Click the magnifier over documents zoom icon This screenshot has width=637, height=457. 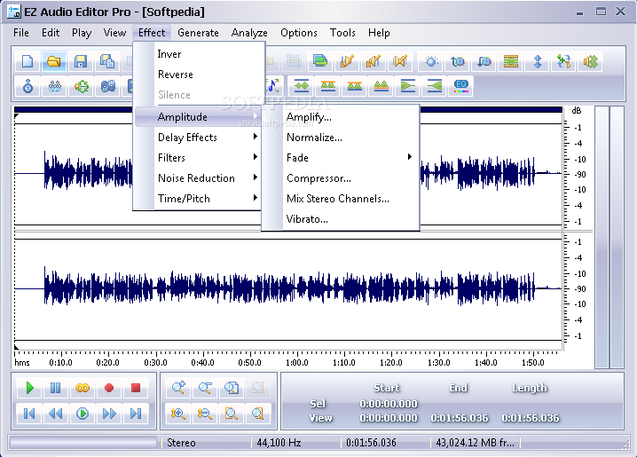[x=232, y=388]
